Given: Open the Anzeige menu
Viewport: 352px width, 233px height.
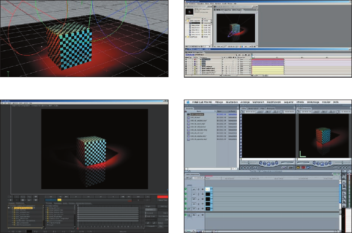Looking at the screenshot, I should (245, 102).
